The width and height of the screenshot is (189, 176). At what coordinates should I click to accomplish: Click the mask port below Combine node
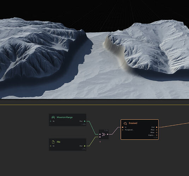coord(100,142)
